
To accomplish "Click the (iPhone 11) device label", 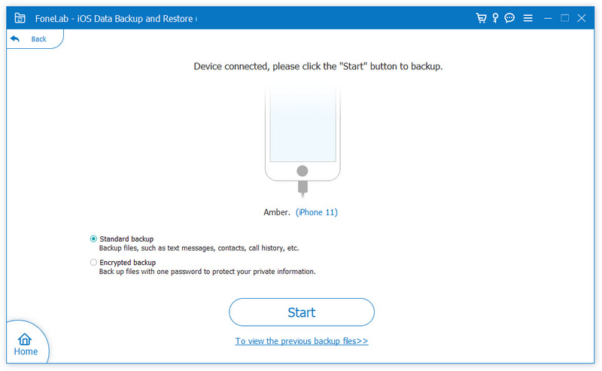I will pyautogui.click(x=316, y=212).
